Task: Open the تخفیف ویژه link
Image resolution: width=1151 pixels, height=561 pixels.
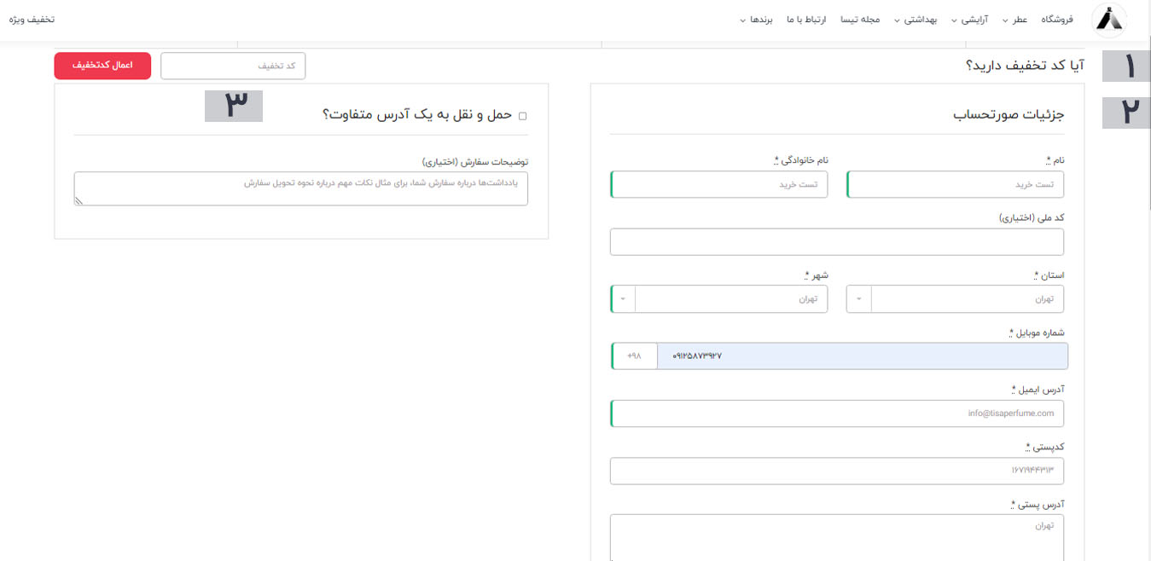Action: pyautogui.click(x=32, y=19)
